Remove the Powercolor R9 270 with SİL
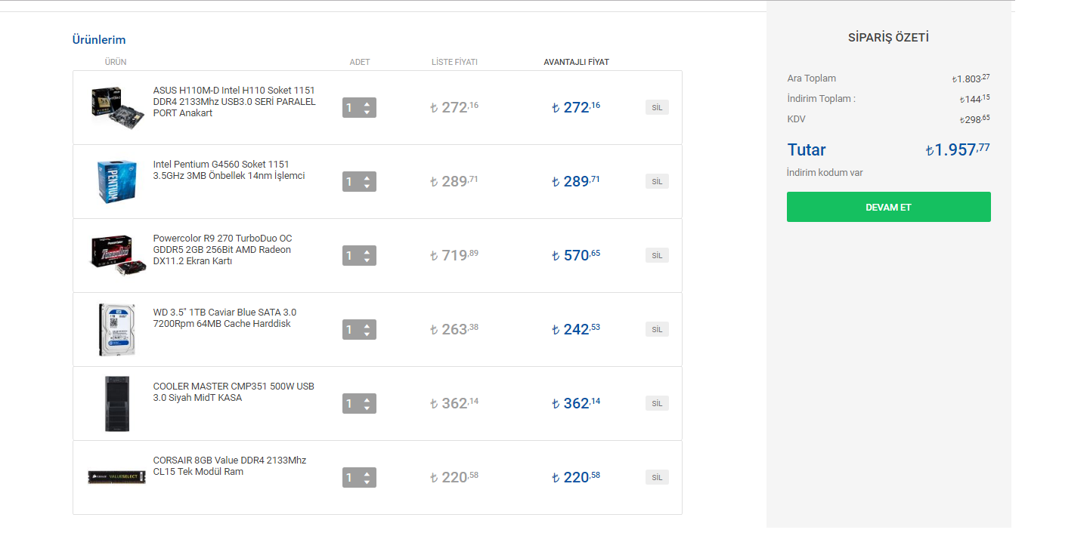 657,255
